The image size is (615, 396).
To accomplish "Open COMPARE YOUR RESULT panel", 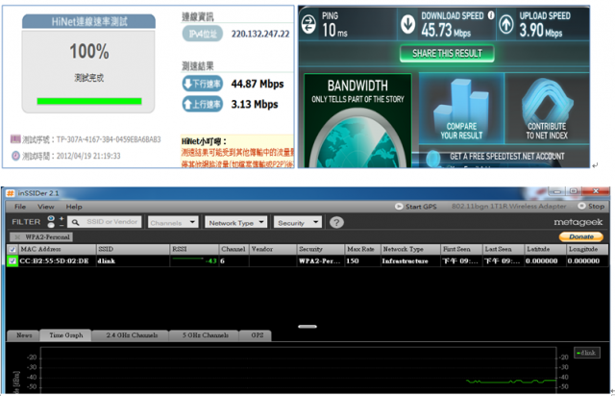I will point(461,108).
